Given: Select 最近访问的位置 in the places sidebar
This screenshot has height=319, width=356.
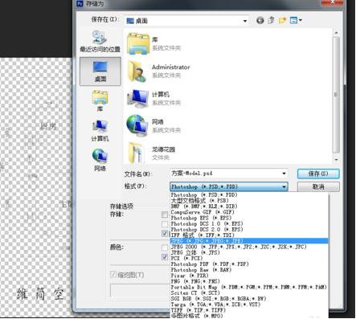Looking at the screenshot, I should pos(100,41).
